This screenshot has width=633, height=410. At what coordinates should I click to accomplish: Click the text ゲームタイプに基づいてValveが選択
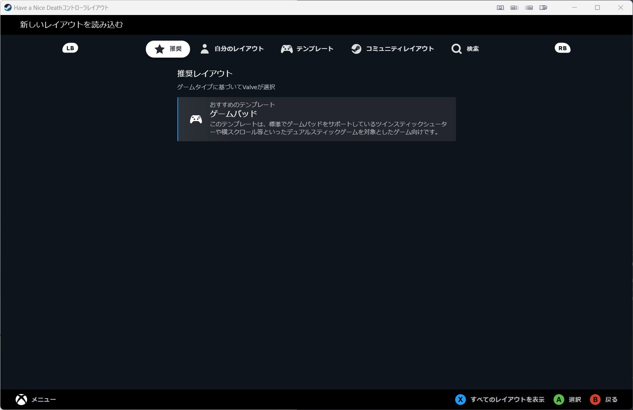226,87
